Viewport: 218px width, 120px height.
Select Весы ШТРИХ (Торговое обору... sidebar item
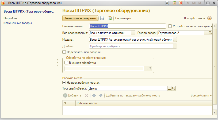point(29,11)
